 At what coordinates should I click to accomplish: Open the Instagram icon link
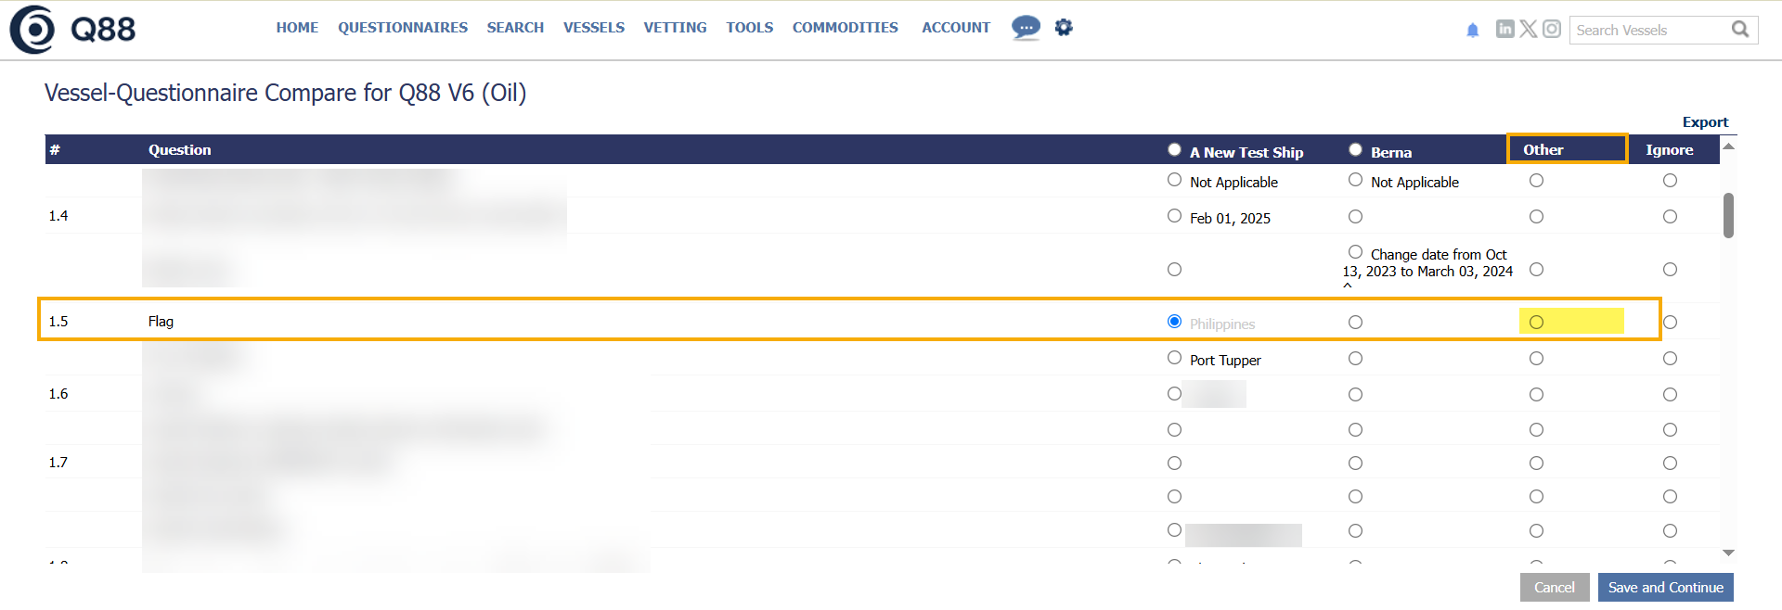coord(1551,30)
